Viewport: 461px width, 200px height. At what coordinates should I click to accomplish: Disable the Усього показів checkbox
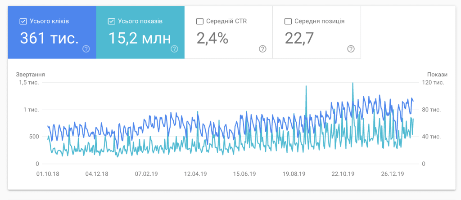tap(112, 21)
